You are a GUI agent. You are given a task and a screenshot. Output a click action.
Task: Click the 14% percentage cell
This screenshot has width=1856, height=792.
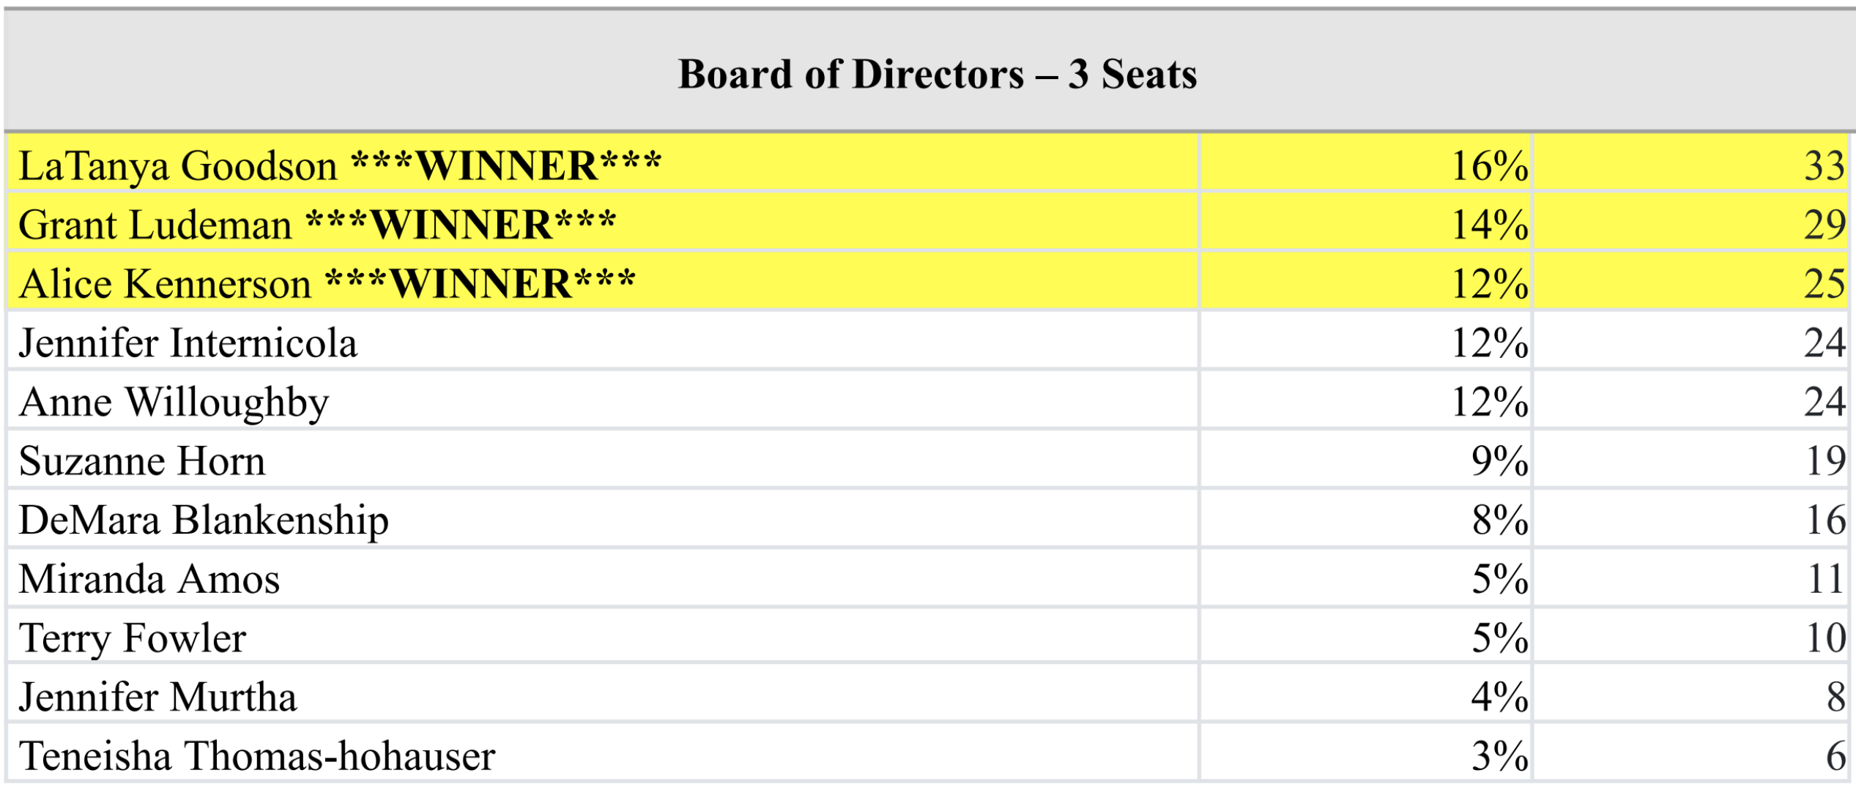[1366, 223]
